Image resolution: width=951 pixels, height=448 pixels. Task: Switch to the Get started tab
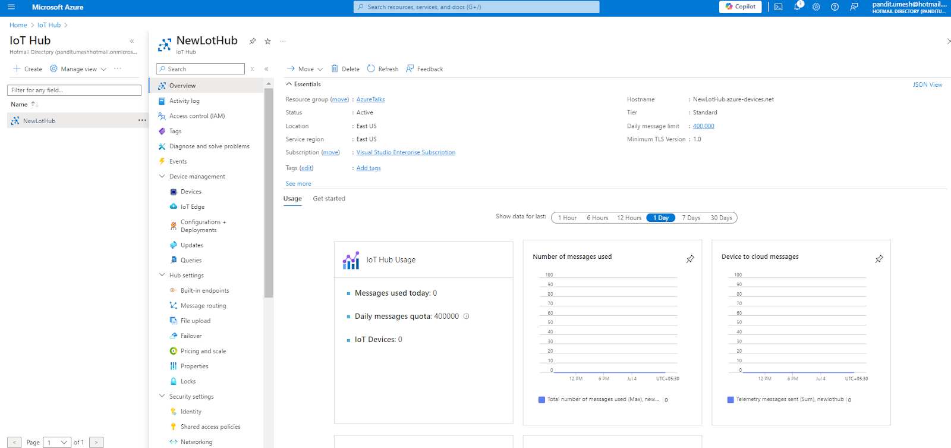pos(329,199)
